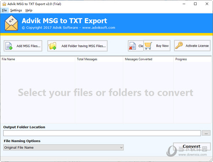Click the Clear list document icon with red X
213x162 pixels.
click(132, 46)
